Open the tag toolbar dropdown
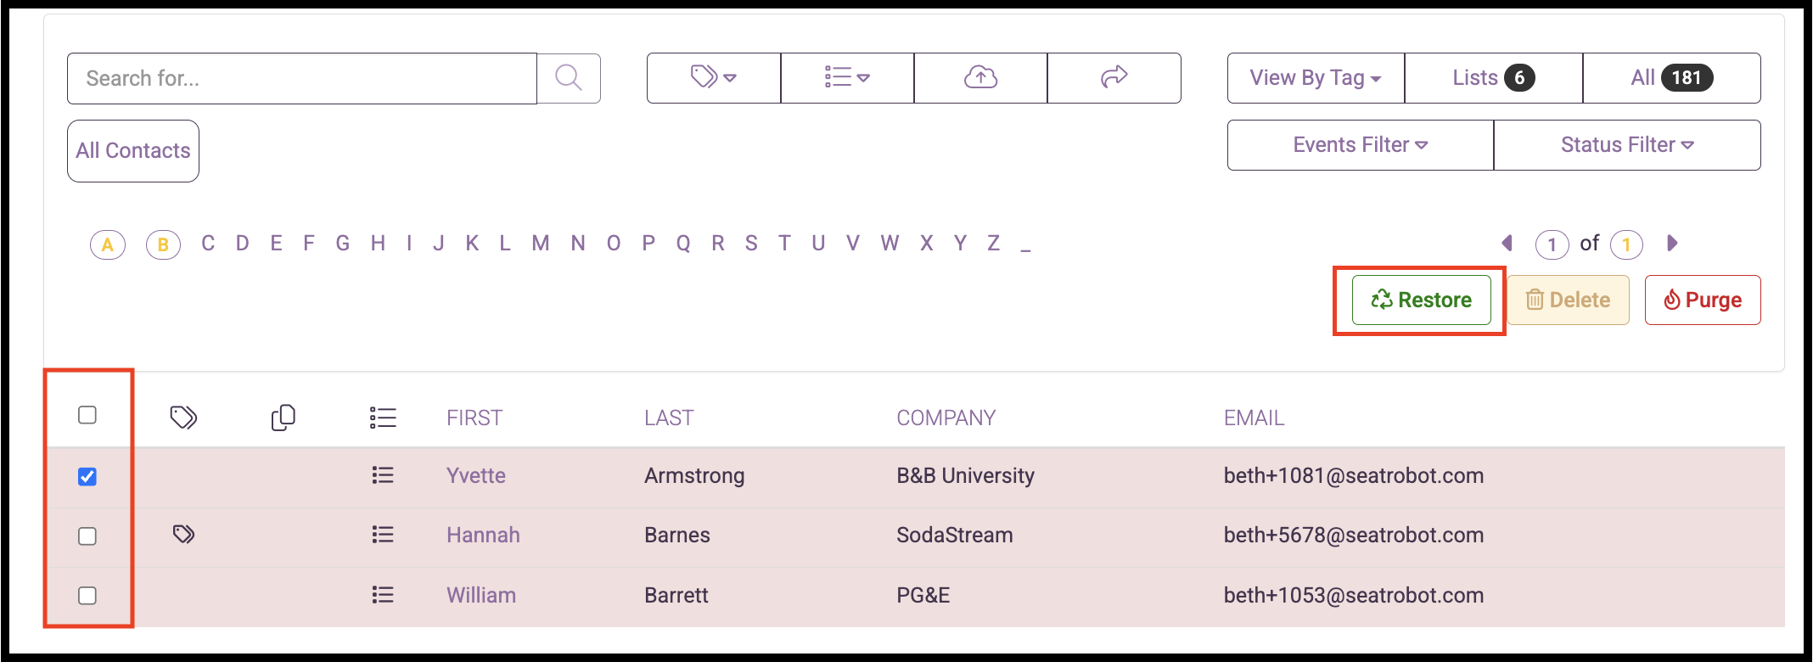 coord(714,78)
